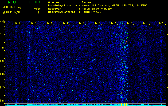Screen dimensions: 168x106
Task: Click the 1717 time marker
Action: [114, 23]
